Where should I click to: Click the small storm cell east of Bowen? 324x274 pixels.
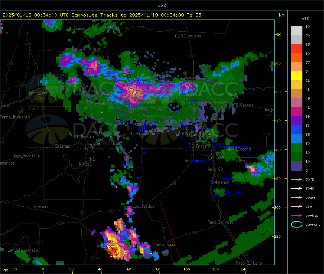pyautogui.click(x=252, y=169)
